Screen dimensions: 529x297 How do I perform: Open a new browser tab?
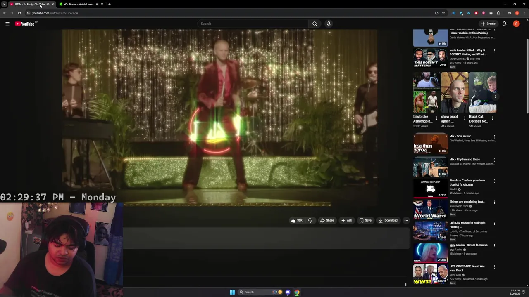[x=109, y=4]
